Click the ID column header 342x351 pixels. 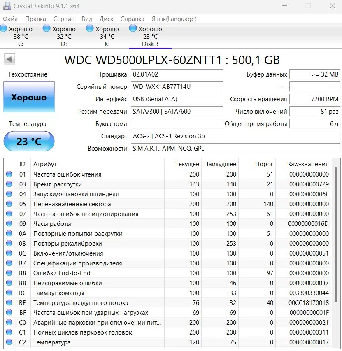22,164
